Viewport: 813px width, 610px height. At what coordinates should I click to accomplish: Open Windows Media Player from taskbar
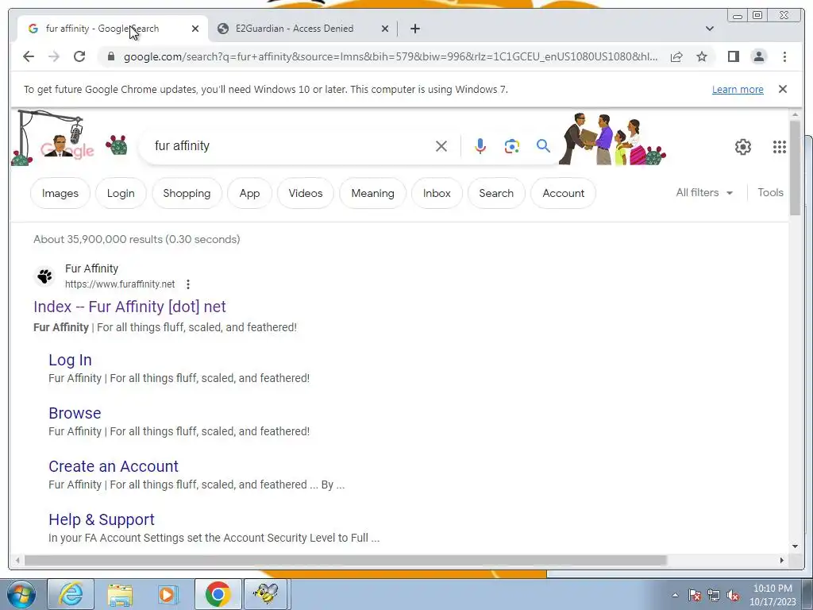click(x=168, y=594)
